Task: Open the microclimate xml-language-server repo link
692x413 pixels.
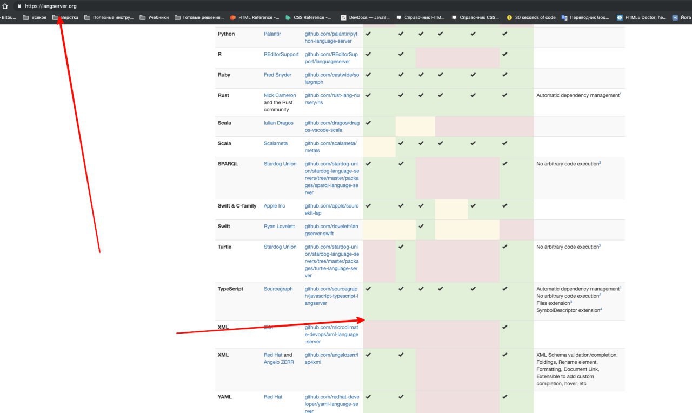Action: point(331,335)
